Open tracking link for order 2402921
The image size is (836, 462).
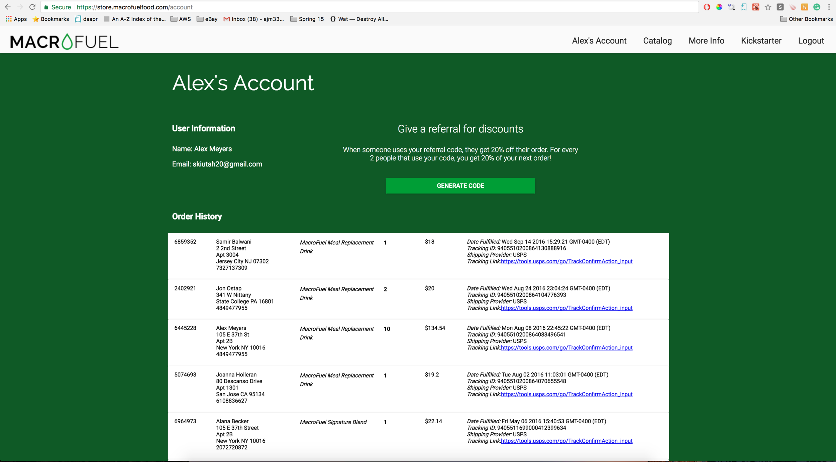point(566,308)
